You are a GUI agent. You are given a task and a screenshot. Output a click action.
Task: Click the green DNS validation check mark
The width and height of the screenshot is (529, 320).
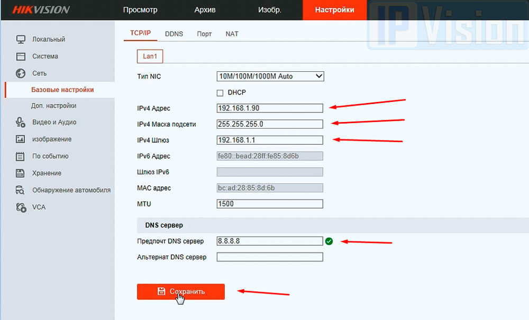[329, 241]
